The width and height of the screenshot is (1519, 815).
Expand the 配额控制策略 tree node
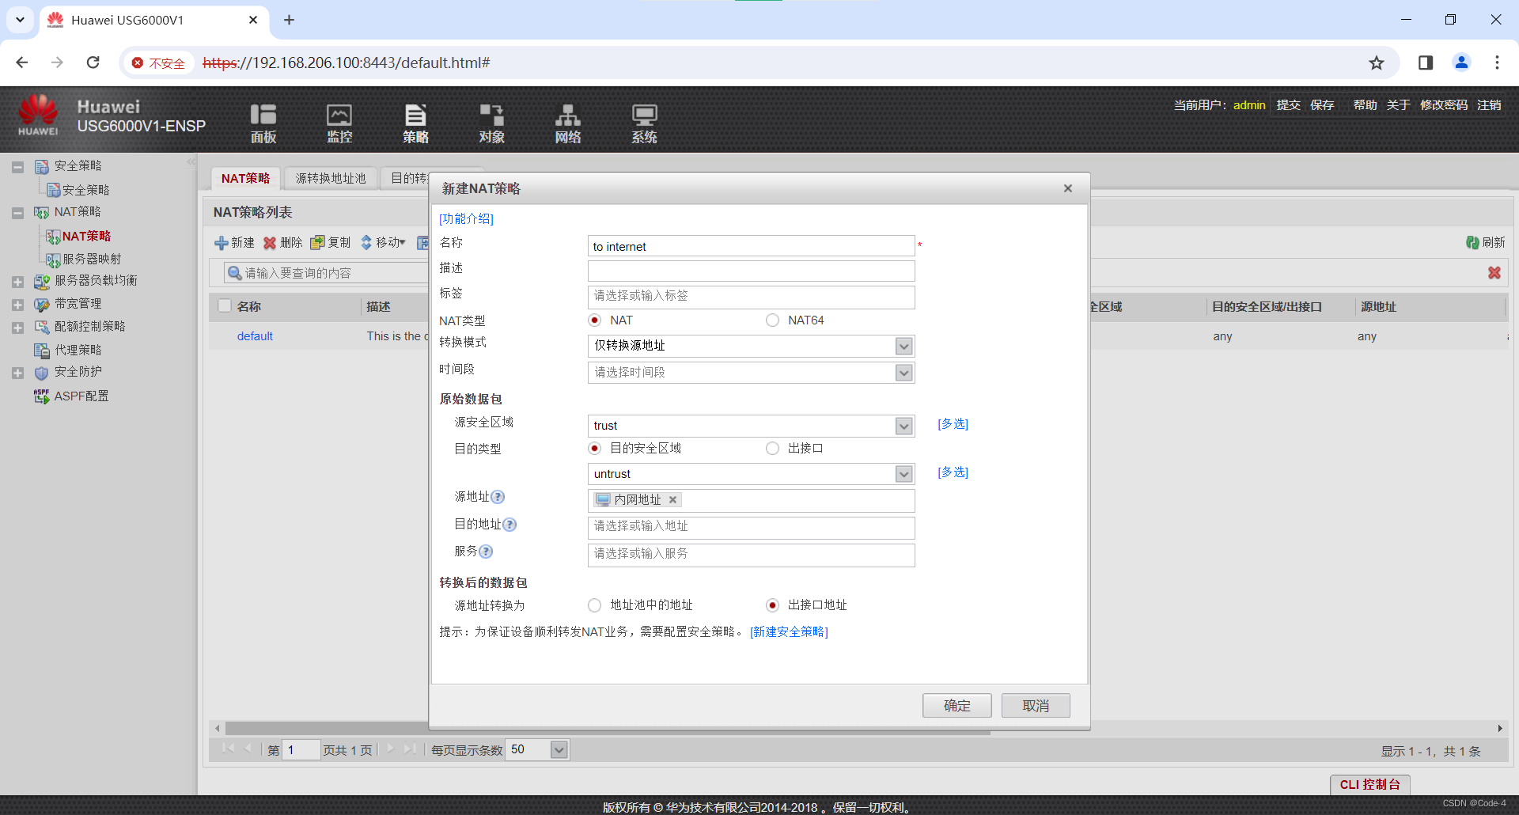pyautogui.click(x=17, y=328)
